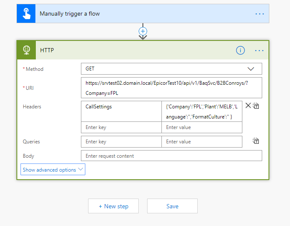Image resolution: width=290 pixels, height=226 pixels.
Task: Click the Queries Enter key field
Action: click(121, 142)
